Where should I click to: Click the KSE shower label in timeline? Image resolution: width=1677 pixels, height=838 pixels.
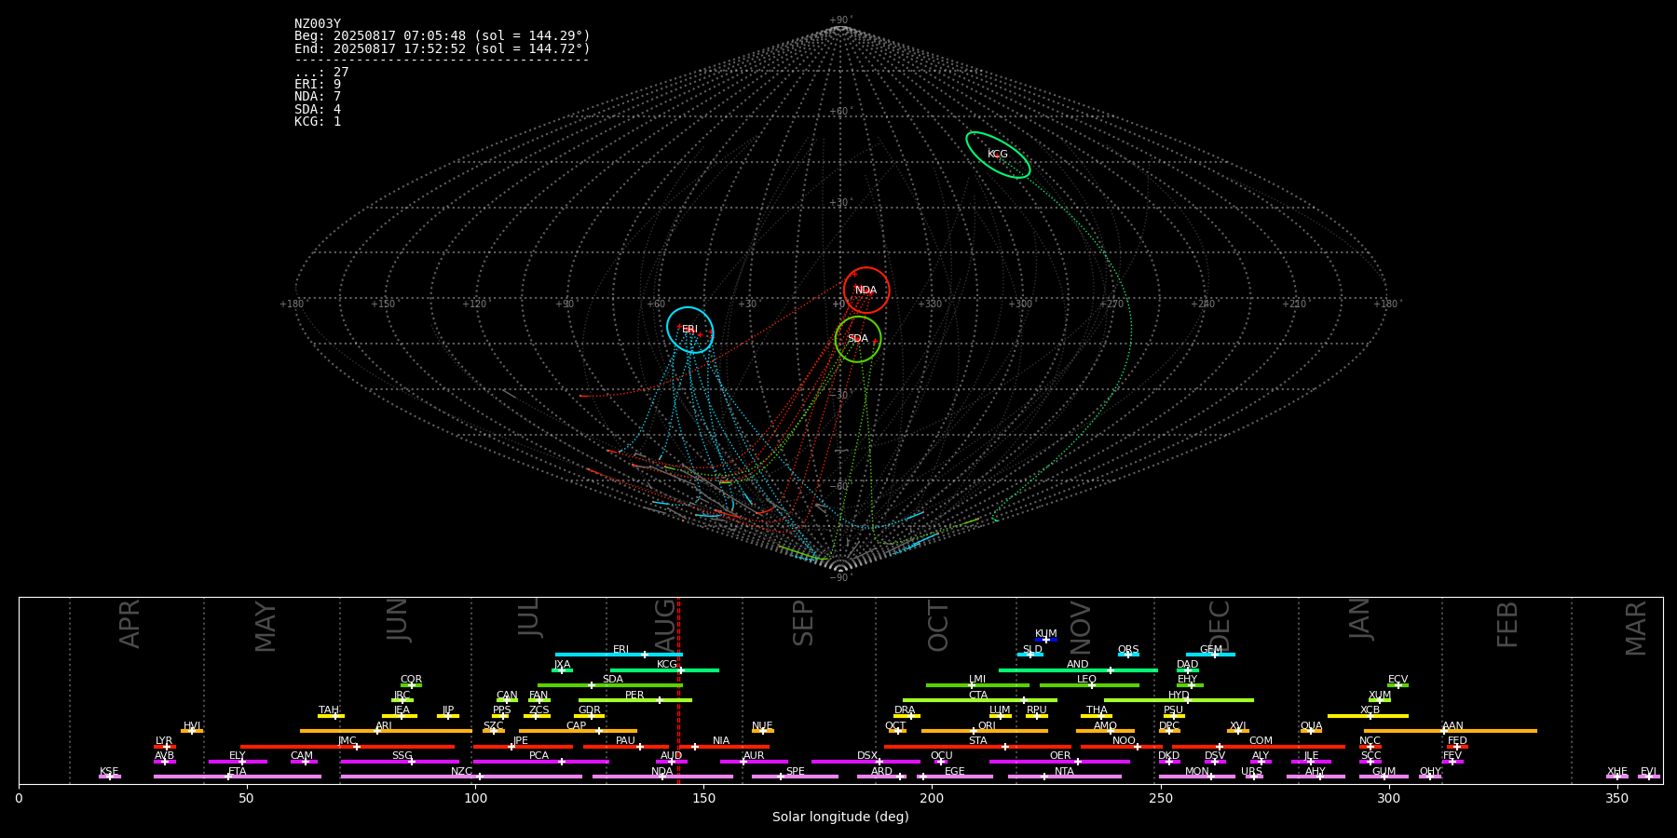pyautogui.click(x=109, y=772)
